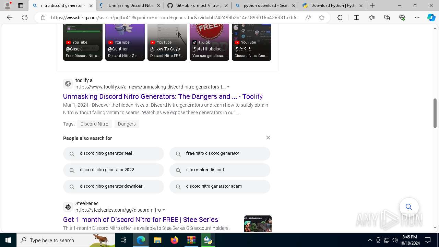Viewport: 439px width, 247px height.
Task: Open Settings and more menu
Action: point(417,17)
